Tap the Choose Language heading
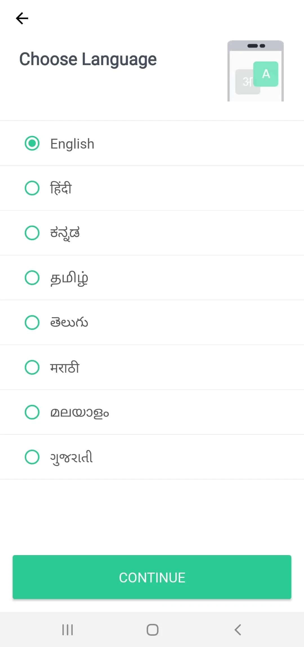 88,59
